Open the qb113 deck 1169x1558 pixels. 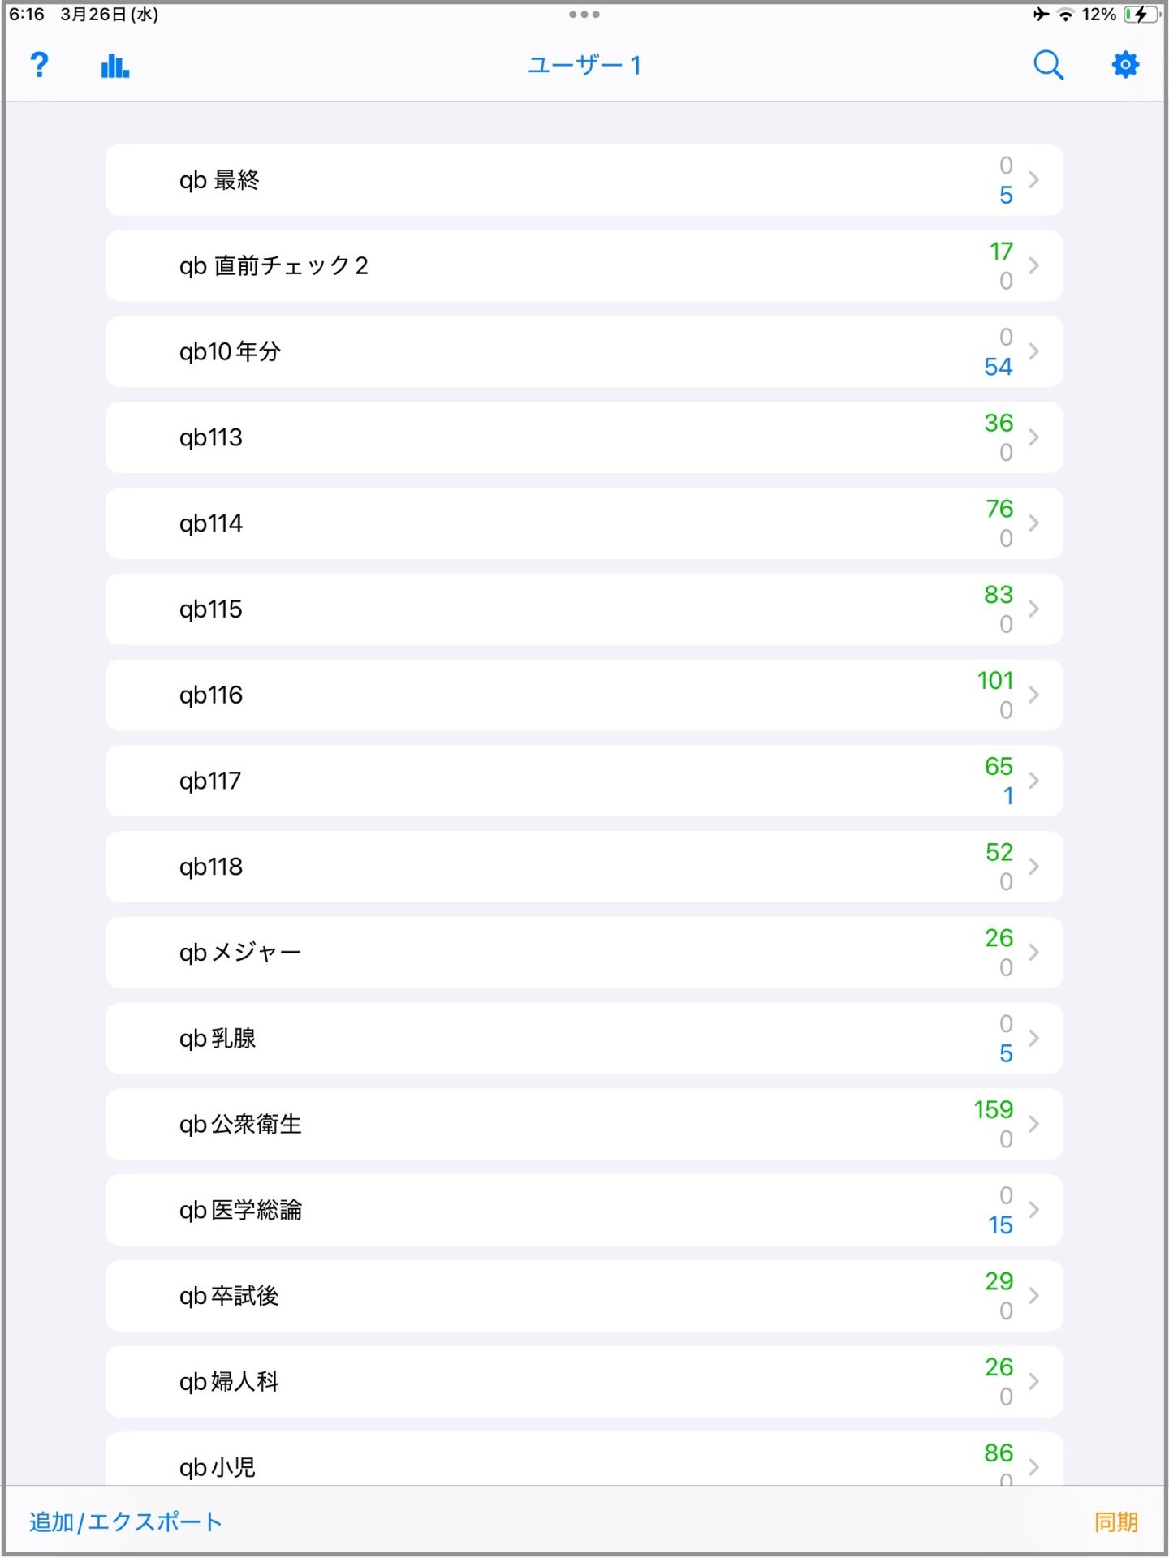[x=584, y=437]
